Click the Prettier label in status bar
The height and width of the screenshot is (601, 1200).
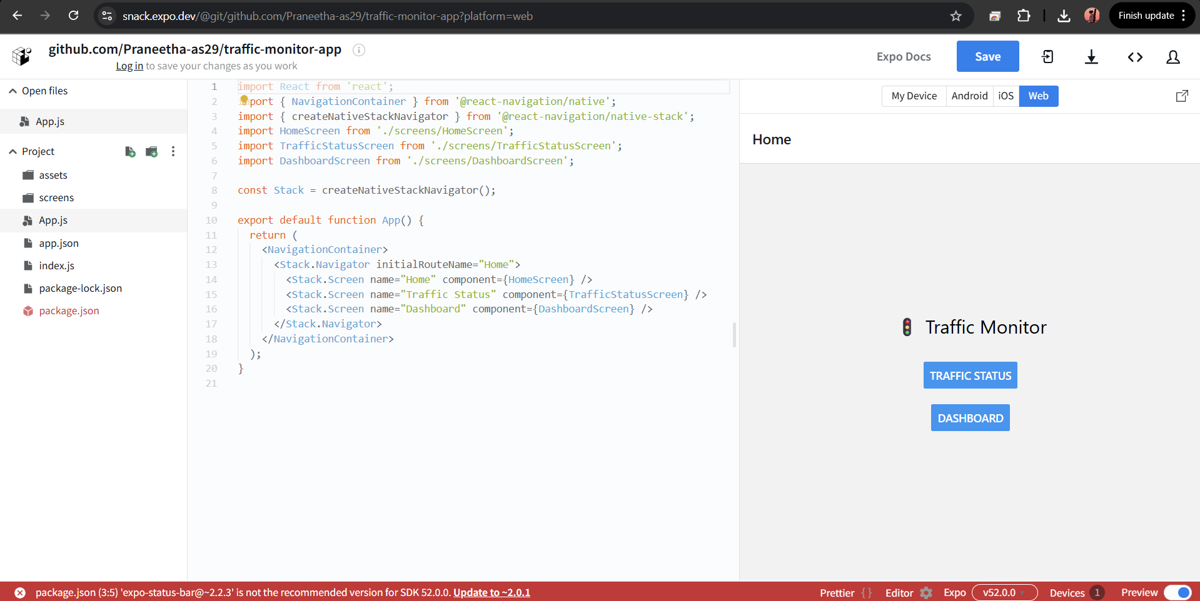click(837, 593)
